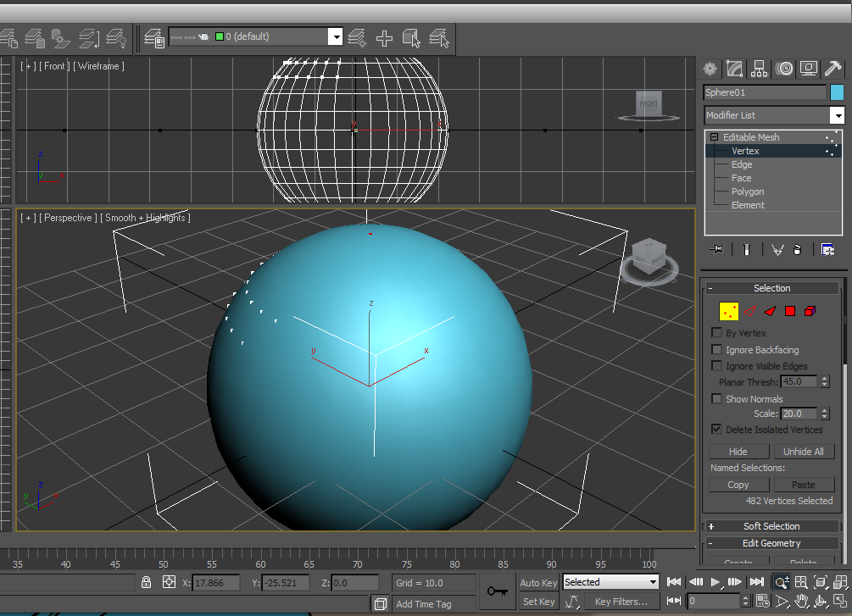852x616 pixels.
Task: Open the Layer Manager icon
Action: (x=153, y=37)
